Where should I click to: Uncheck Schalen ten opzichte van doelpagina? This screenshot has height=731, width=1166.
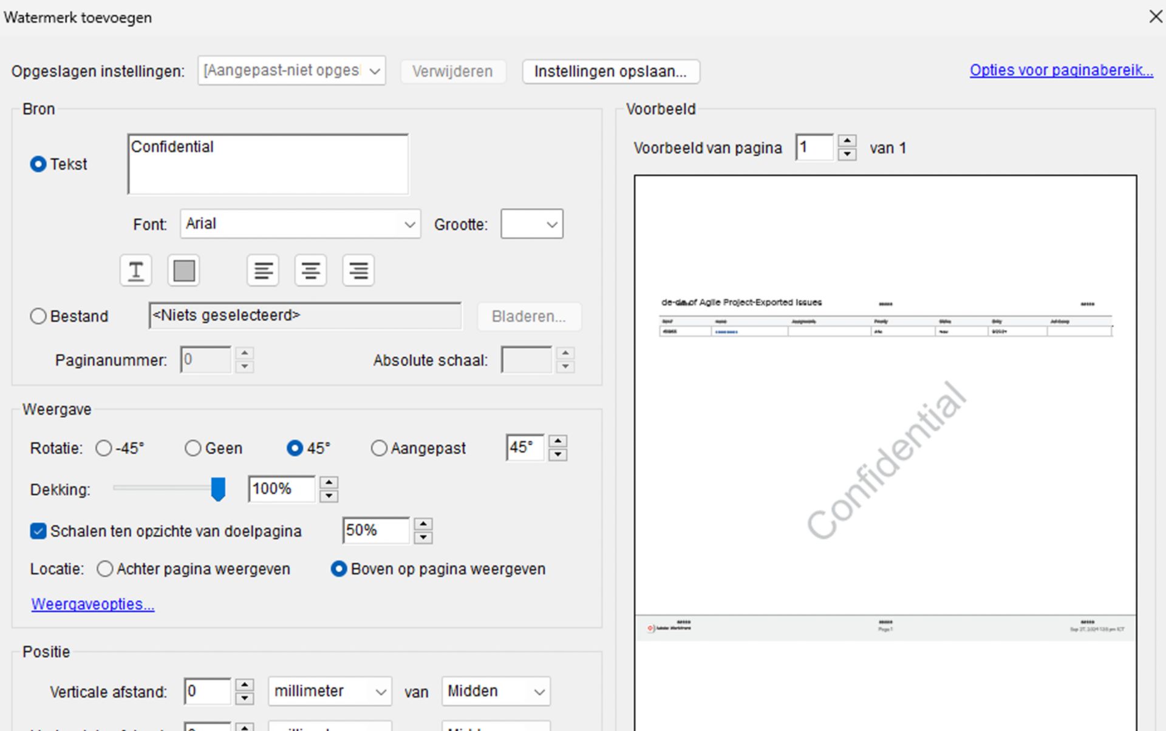(x=38, y=531)
